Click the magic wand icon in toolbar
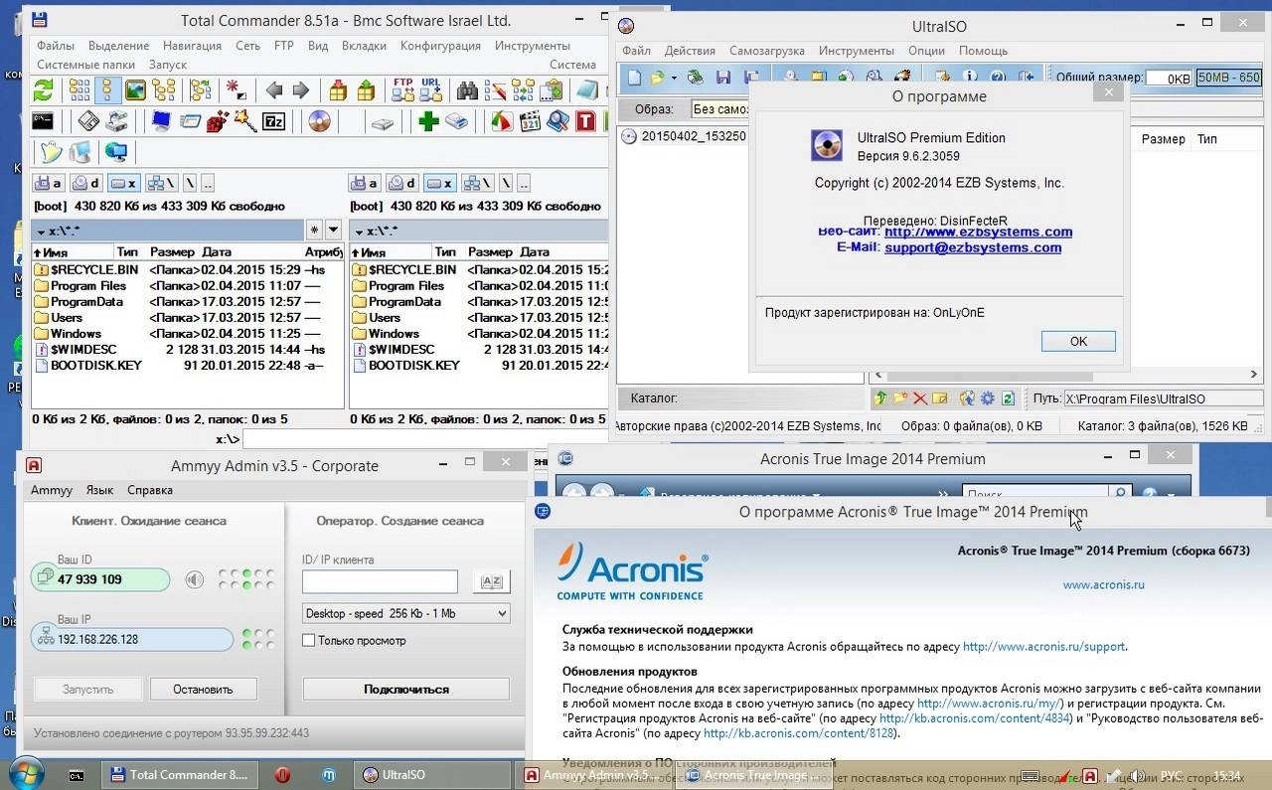 (x=245, y=122)
